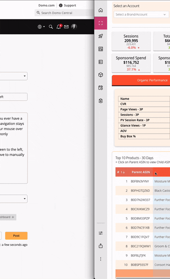
Task: Click the Support info icon
Action: click(x=61, y=6)
